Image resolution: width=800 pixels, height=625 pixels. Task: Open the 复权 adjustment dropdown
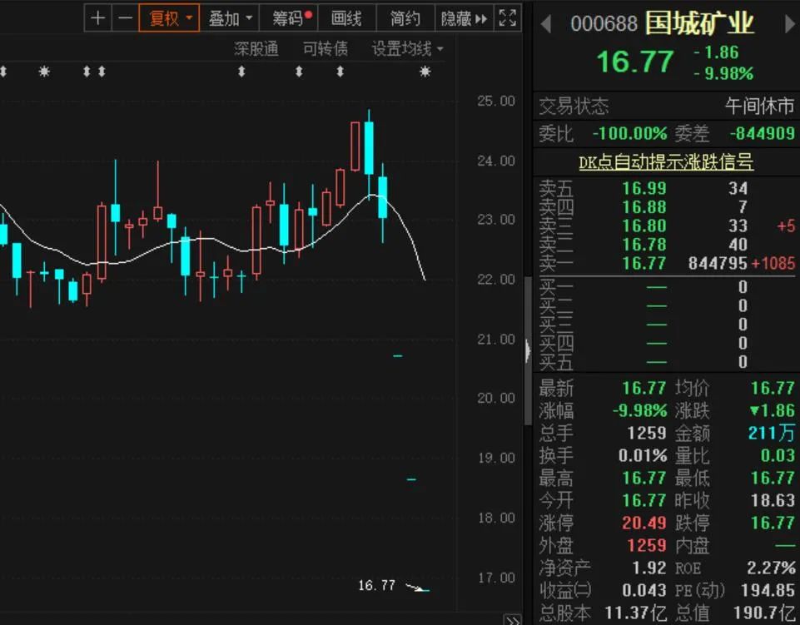click(x=168, y=17)
